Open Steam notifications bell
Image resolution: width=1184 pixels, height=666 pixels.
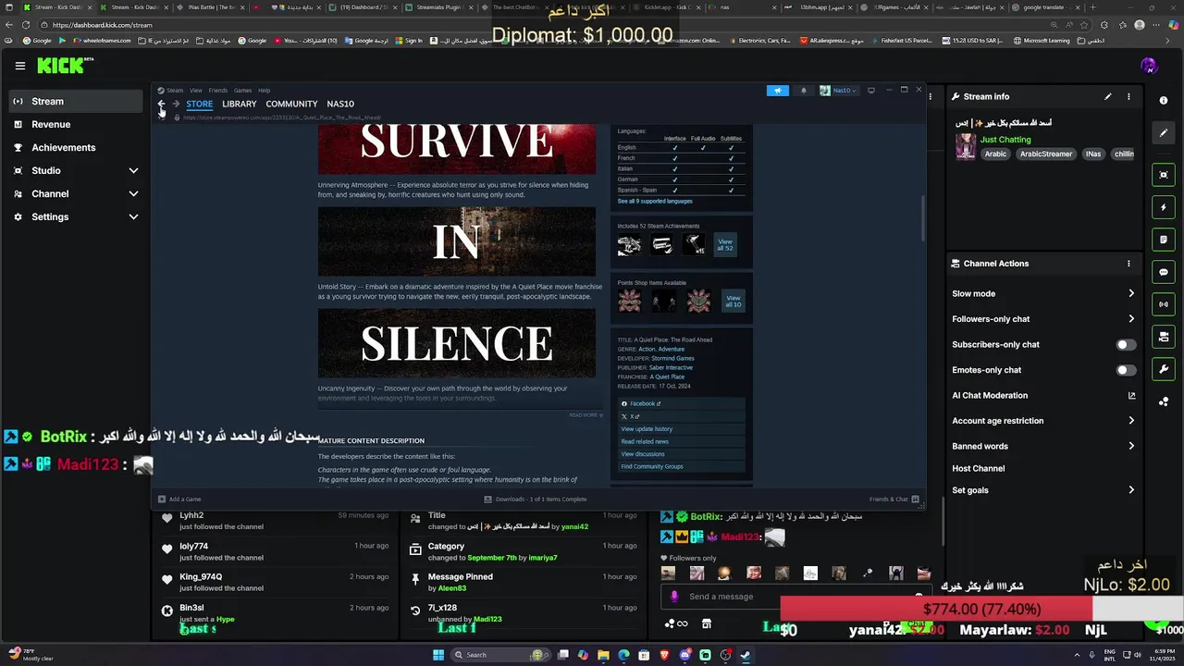(x=803, y=91)
